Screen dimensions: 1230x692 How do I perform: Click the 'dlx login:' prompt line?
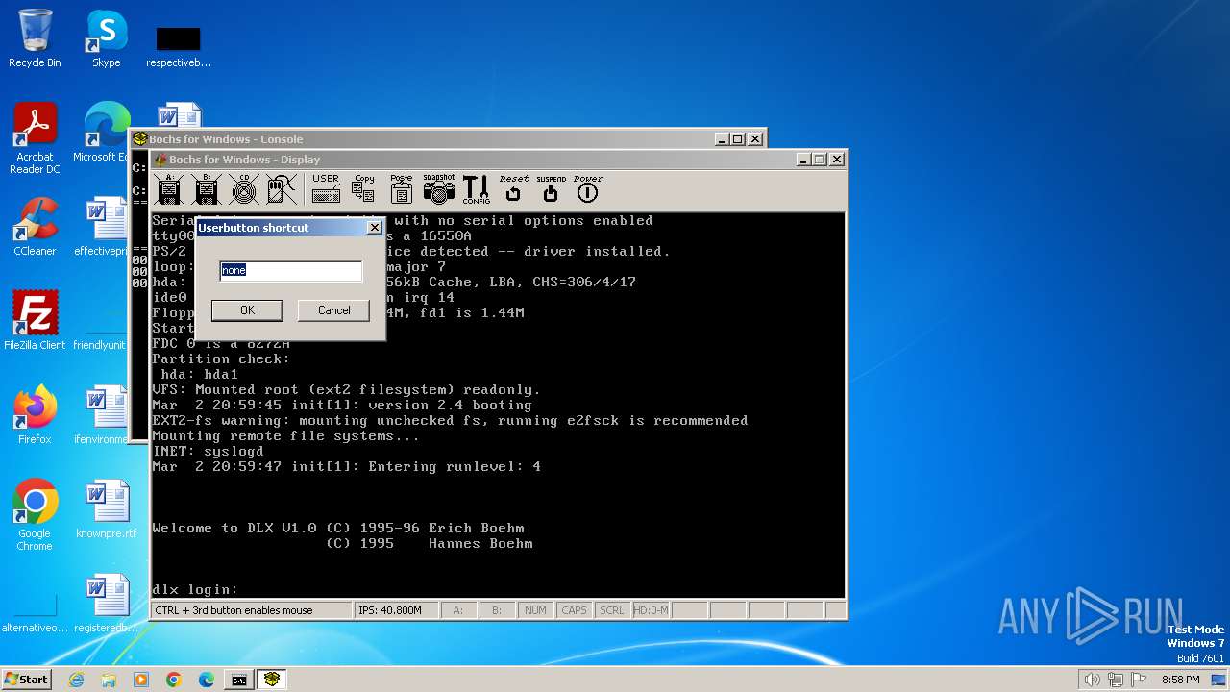195,589
